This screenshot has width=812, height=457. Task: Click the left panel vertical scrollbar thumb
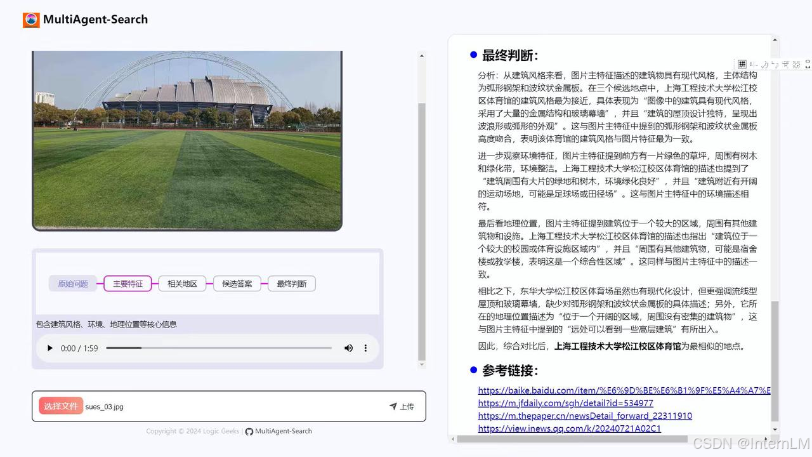tap(422, 231)
